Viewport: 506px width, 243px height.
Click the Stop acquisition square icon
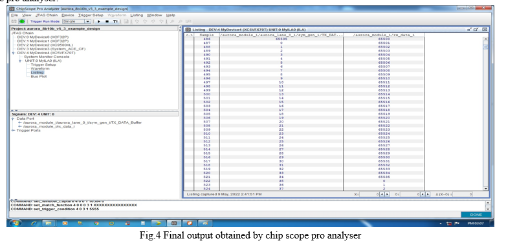[107, 21]
